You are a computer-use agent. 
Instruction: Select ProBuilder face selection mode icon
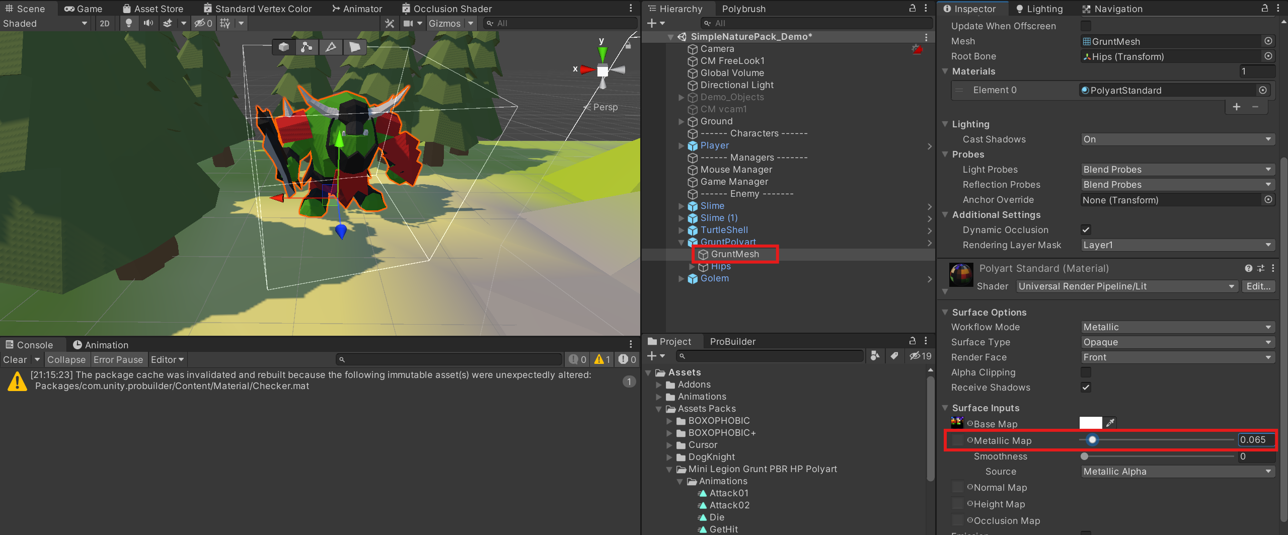pyautogui.click(x=355, y=47)
